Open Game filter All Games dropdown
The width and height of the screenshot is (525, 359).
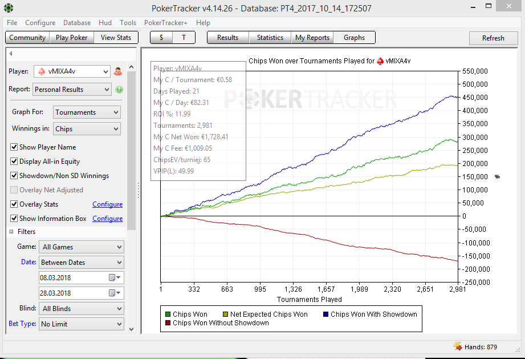82,247
